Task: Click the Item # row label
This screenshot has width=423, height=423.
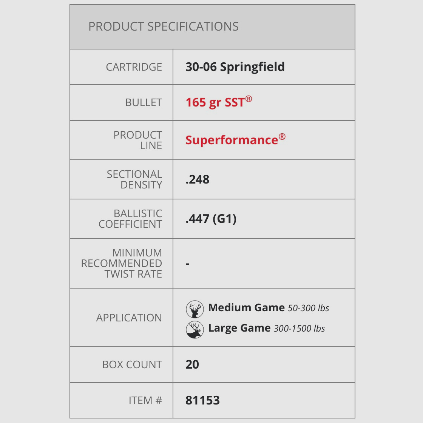Action: click(145, 400)
